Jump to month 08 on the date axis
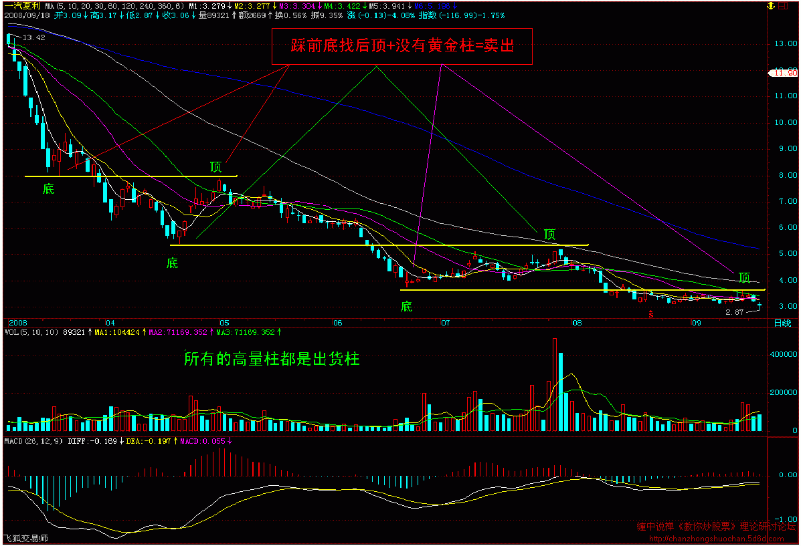 pos(577,323)
